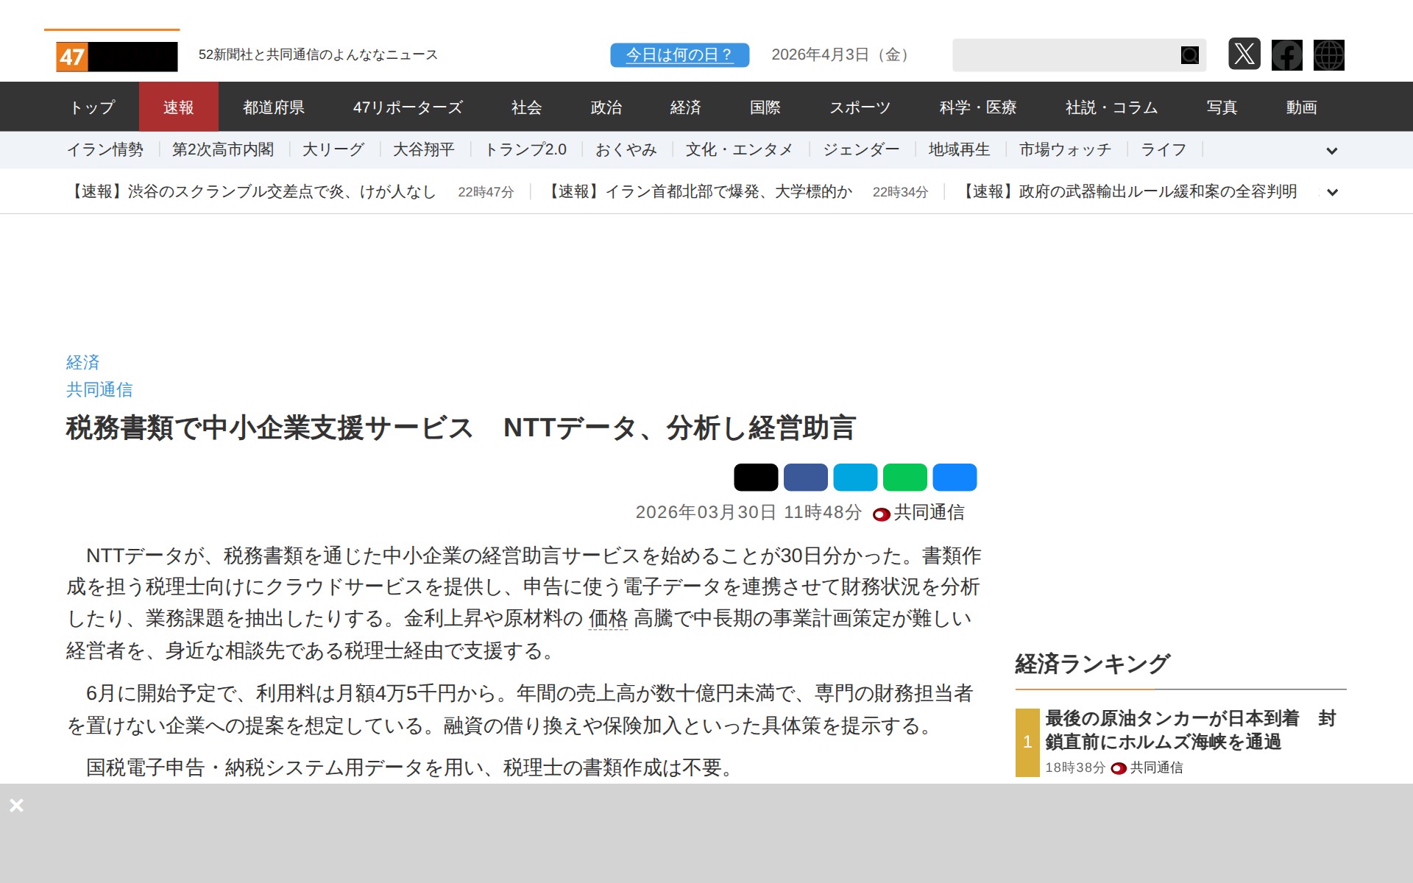Image resolution: width=1413 pixels, height=883 pixels.
Task: Open the Facebook icon in header
Action: click(1286, 55)
